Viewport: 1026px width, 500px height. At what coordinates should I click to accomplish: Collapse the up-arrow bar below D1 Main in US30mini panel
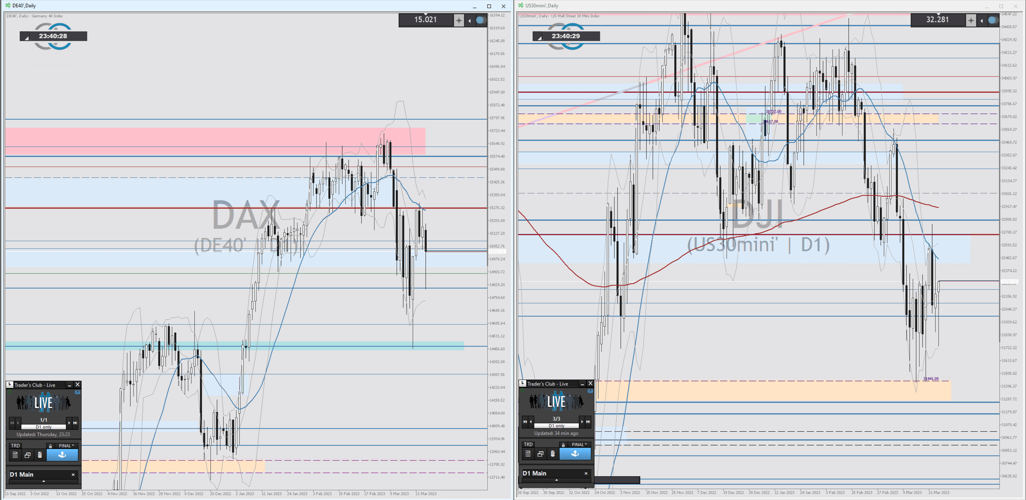[556, 480]
